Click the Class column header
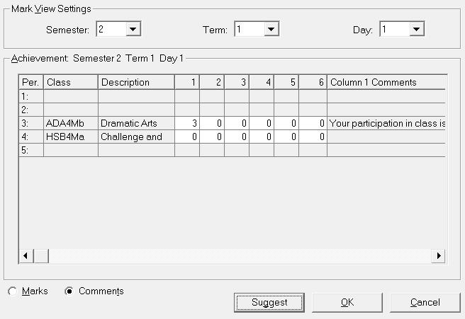This screenshot has height=319, width=465. click(x=70, y=82)
